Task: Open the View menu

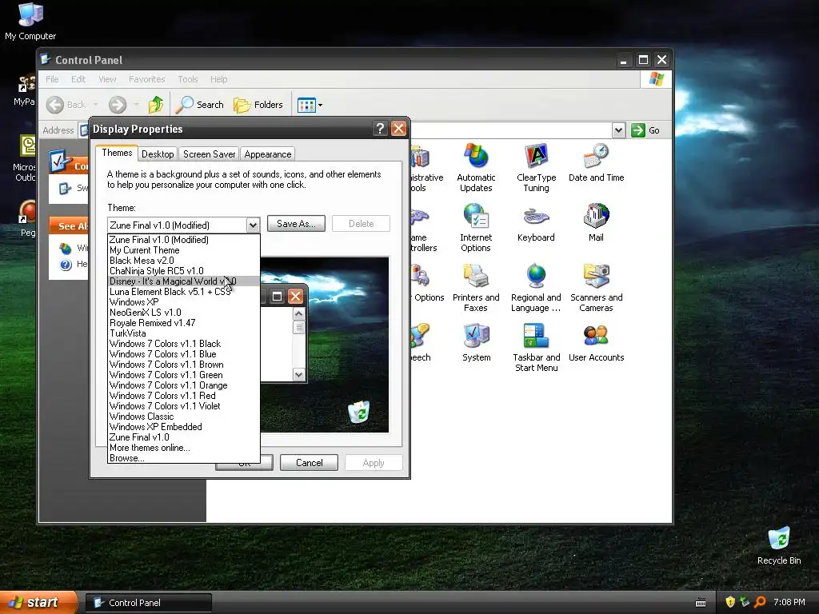Action: pos(107,79)
